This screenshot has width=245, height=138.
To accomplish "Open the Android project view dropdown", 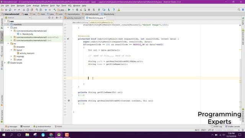I will click(x=18, y=18).
